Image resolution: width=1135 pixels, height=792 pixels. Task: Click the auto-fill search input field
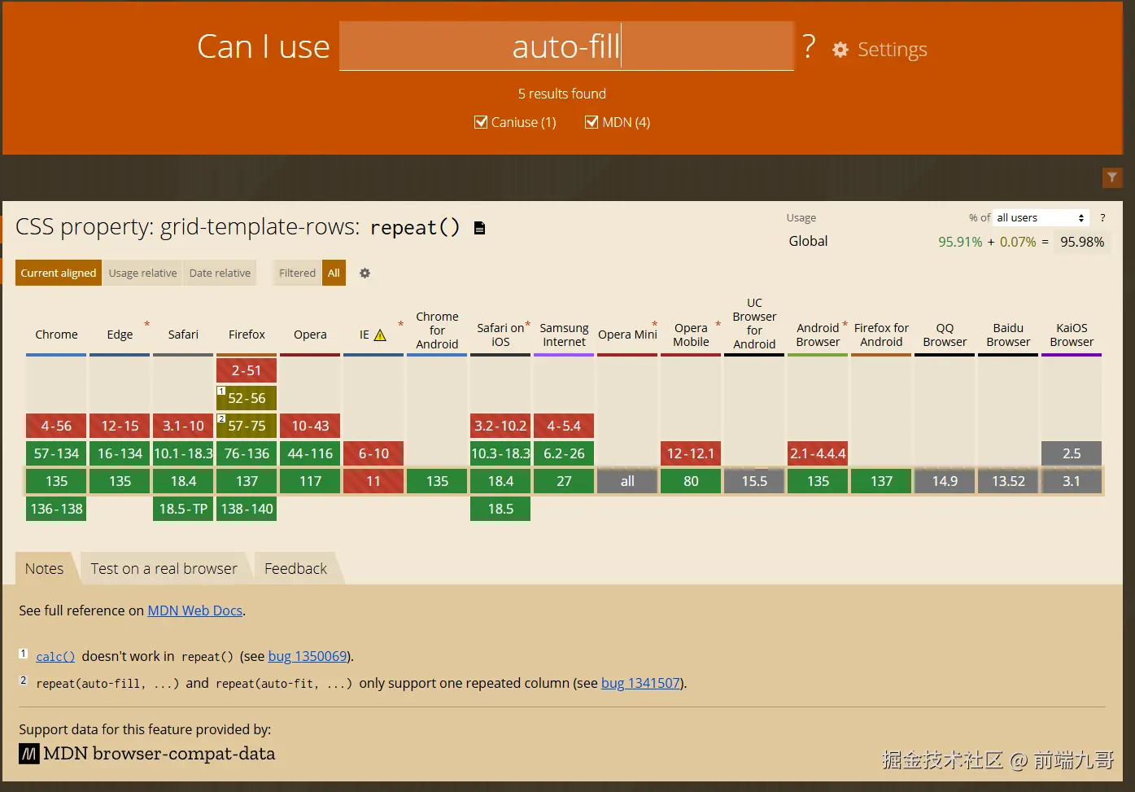click(566, 47)
